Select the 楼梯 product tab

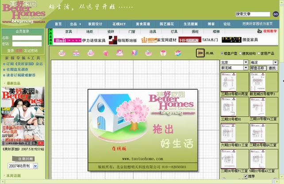point(216,31)
